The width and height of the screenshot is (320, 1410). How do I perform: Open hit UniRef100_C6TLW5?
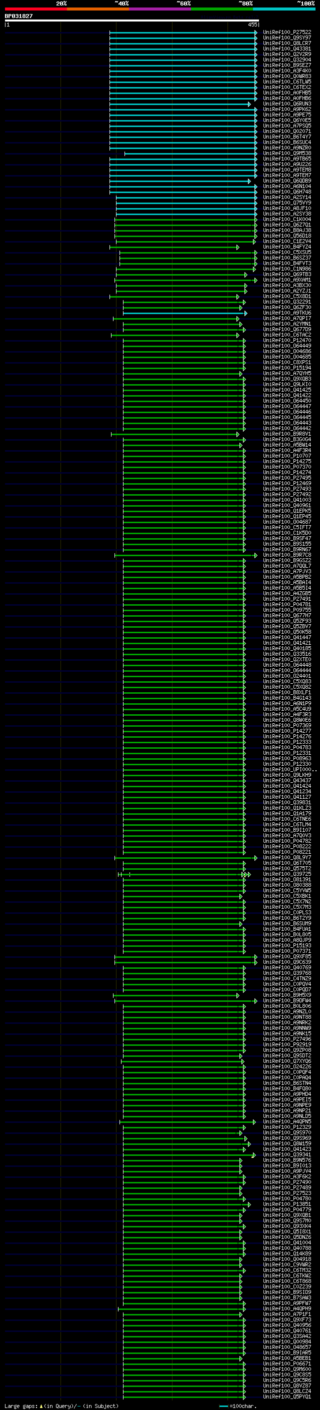click(x=286, y=82)
